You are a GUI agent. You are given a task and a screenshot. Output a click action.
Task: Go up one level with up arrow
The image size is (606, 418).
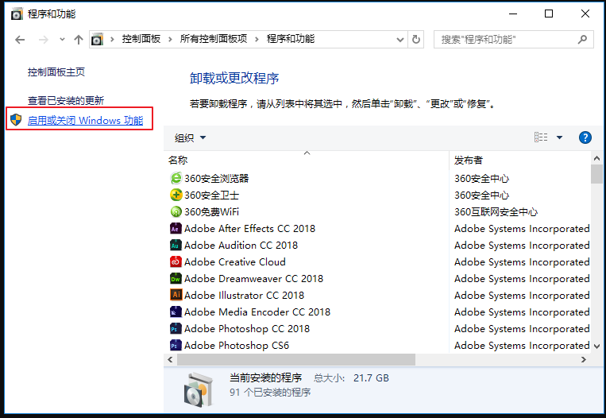point(78,39)
